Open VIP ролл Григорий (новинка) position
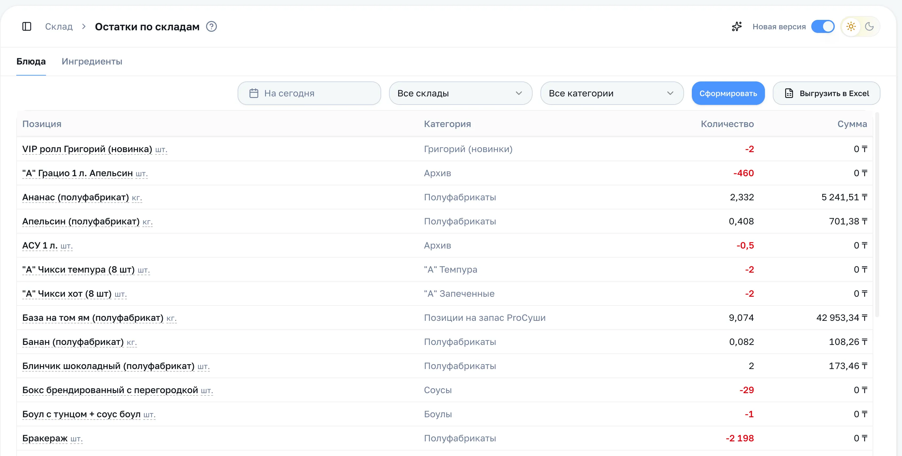The image size is (902, 456). pyautogui.click(x=87, y=149)
